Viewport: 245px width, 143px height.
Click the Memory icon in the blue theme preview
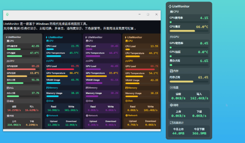click(x=47, y=88)
